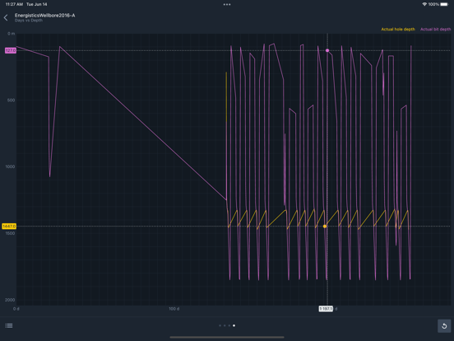This screenshot has height=341, width=454.
Task: Go back using the top-left chevron
Action: 6,17
